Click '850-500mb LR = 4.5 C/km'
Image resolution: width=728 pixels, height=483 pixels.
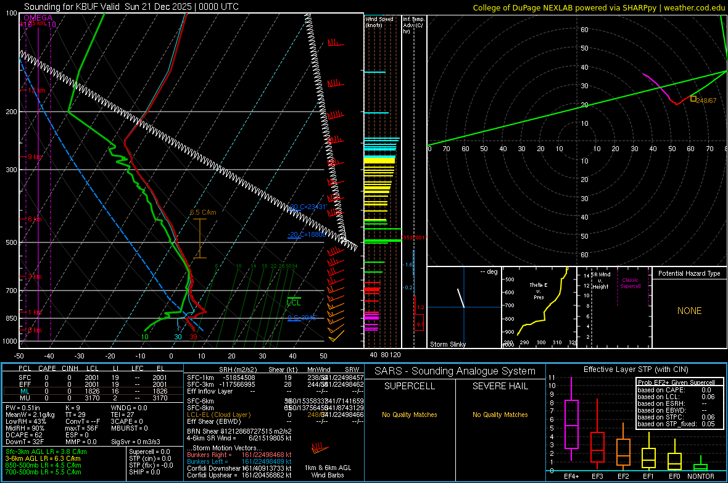43,465
